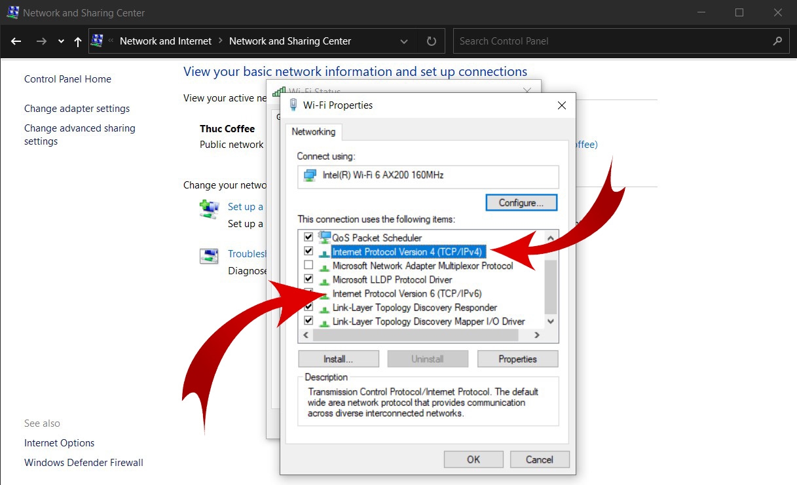This screenshot has height=485, width=797.
Task: Open Change advanced sharing settings
Action: pos(80,135)
